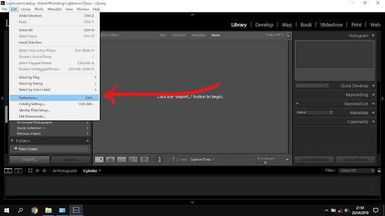Image resolution: width=385 pixels, height=216 pixels.
Task: Open Lightroom icon in Windows taskbar
Action: [76, 210]
